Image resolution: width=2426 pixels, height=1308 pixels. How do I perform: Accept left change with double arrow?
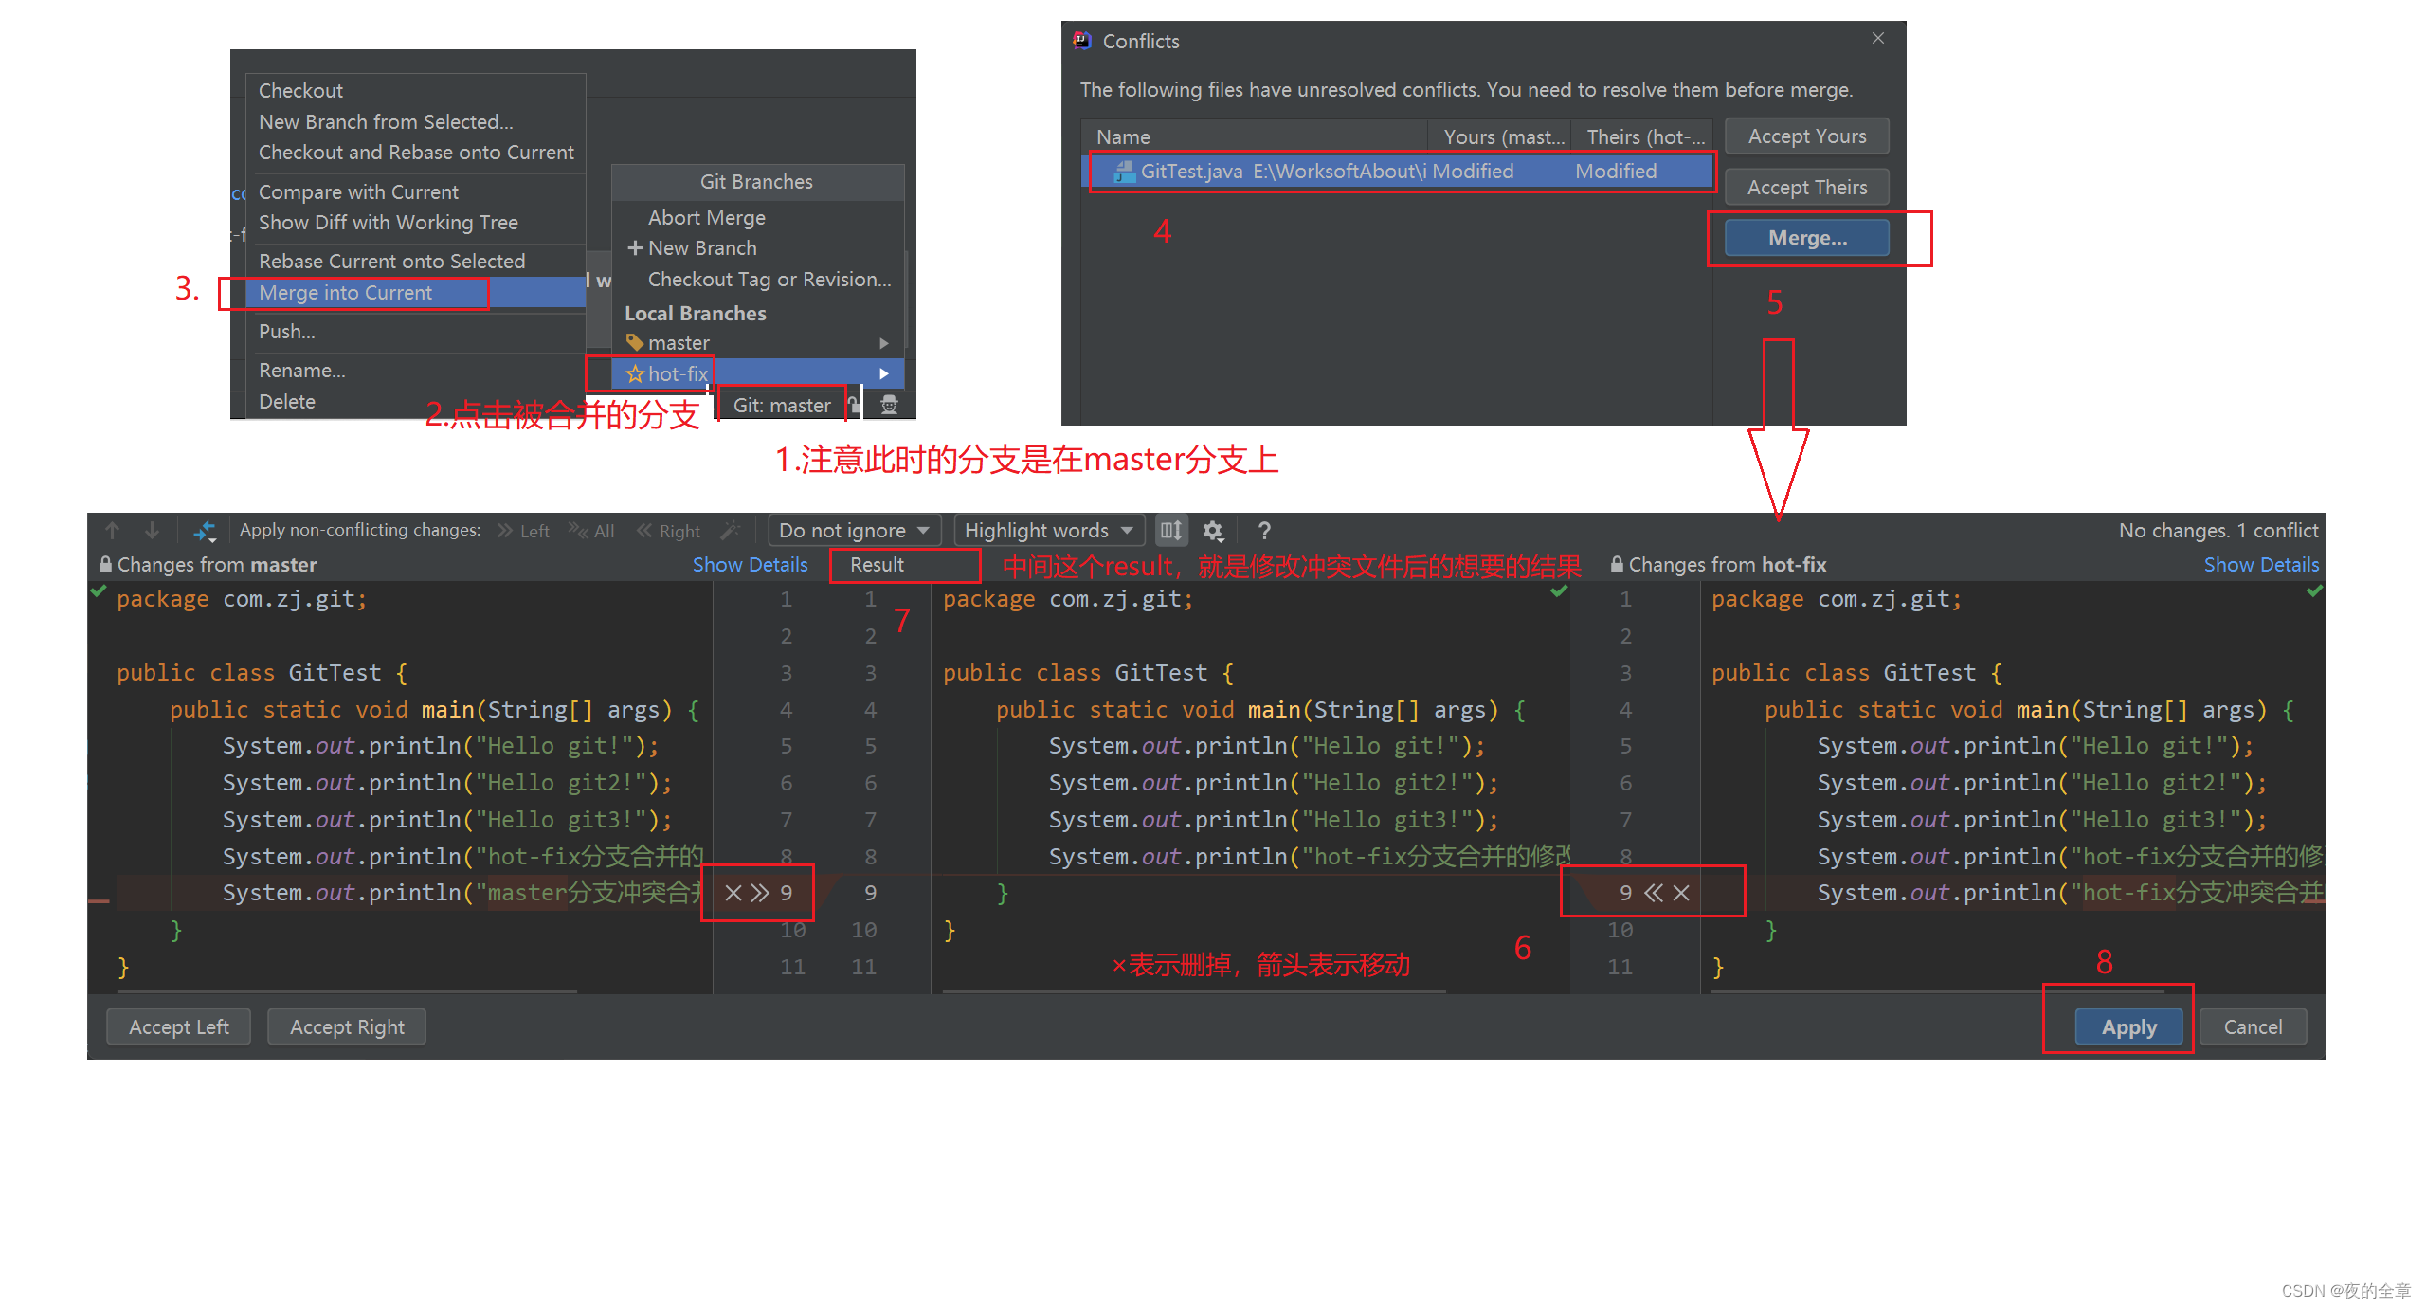coord(760,893)
